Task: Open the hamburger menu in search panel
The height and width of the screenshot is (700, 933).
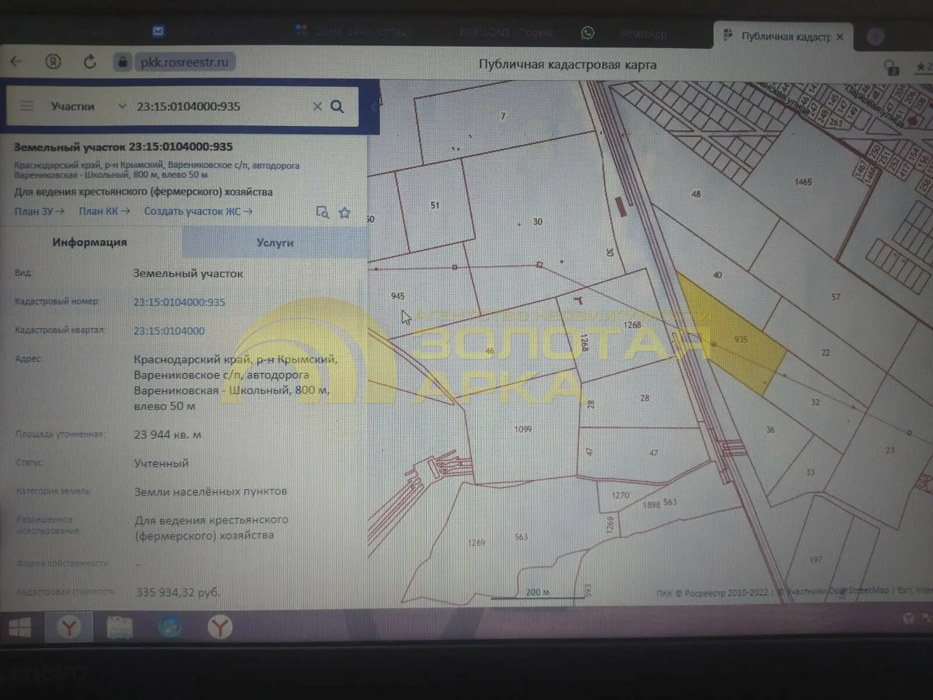Action: pos(27,106)
